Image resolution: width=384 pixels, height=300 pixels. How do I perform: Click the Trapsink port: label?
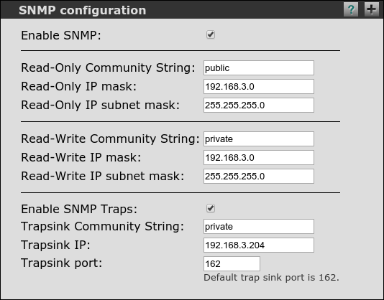(61, 263)
